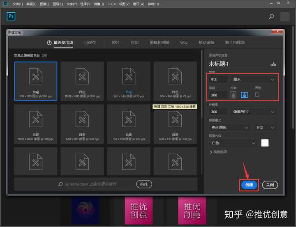Click the 前往 go button
The width and height of the screenshot is (296, 227).
(144, 184)
